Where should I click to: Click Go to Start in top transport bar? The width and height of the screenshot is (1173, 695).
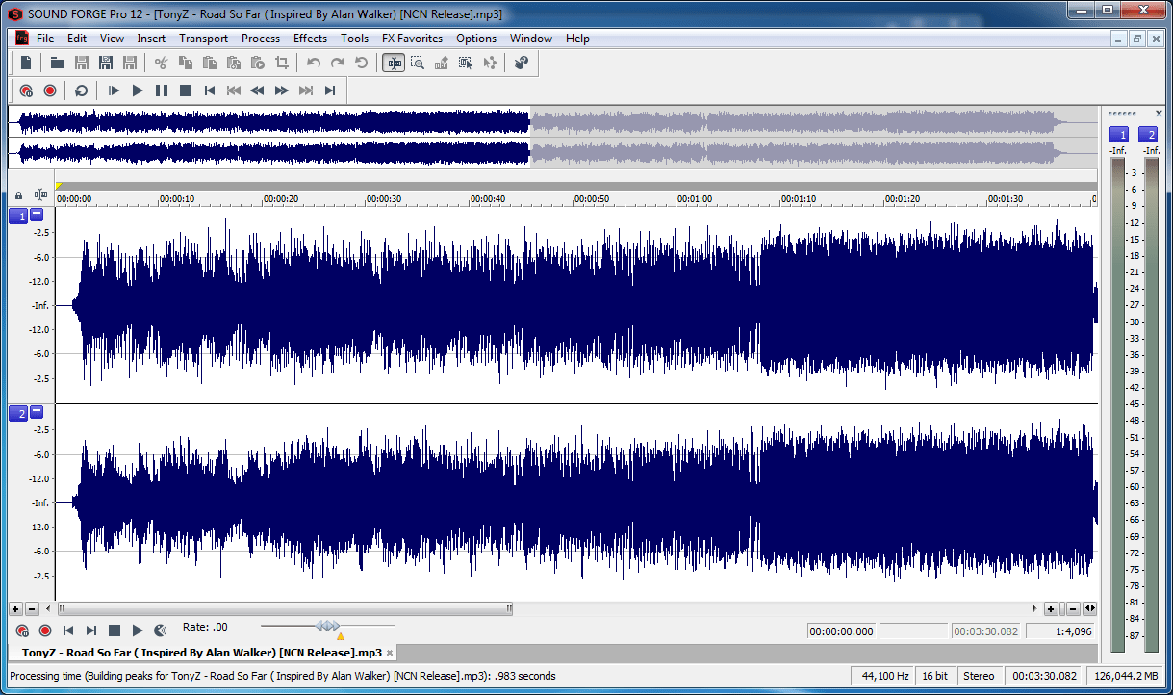click(210, 90)
